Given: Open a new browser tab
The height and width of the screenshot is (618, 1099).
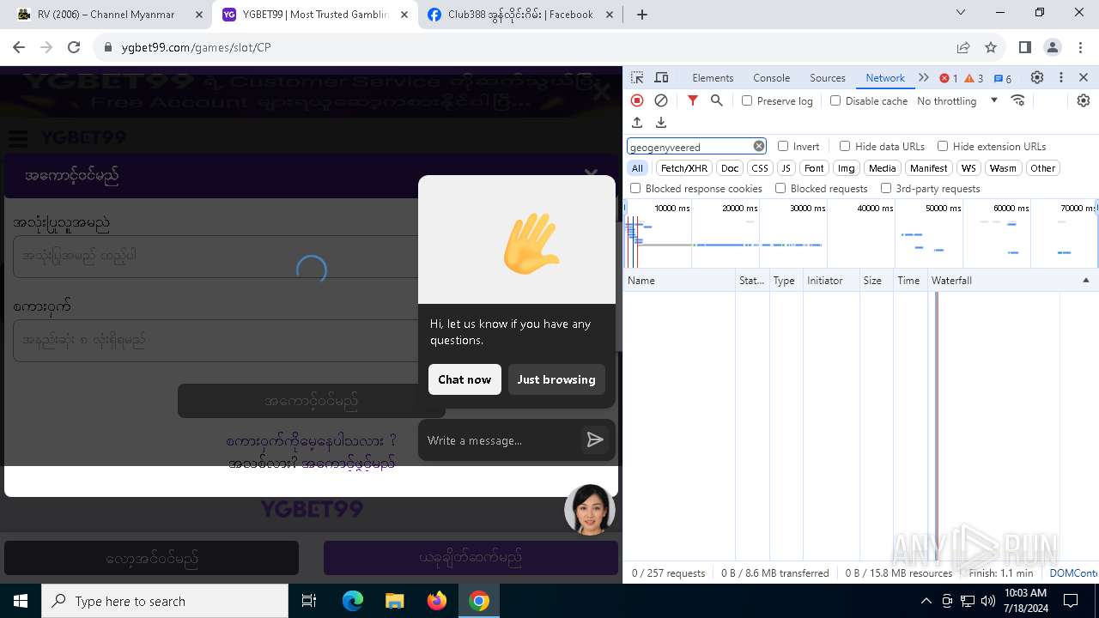Looking at the screenshot, I should click(642, 15).
